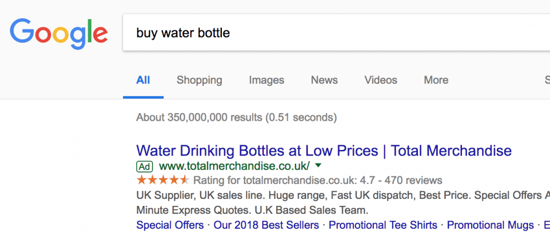Show the Videos tab results
The height and width of the screenshot is (237, 550).
(381, 80)
